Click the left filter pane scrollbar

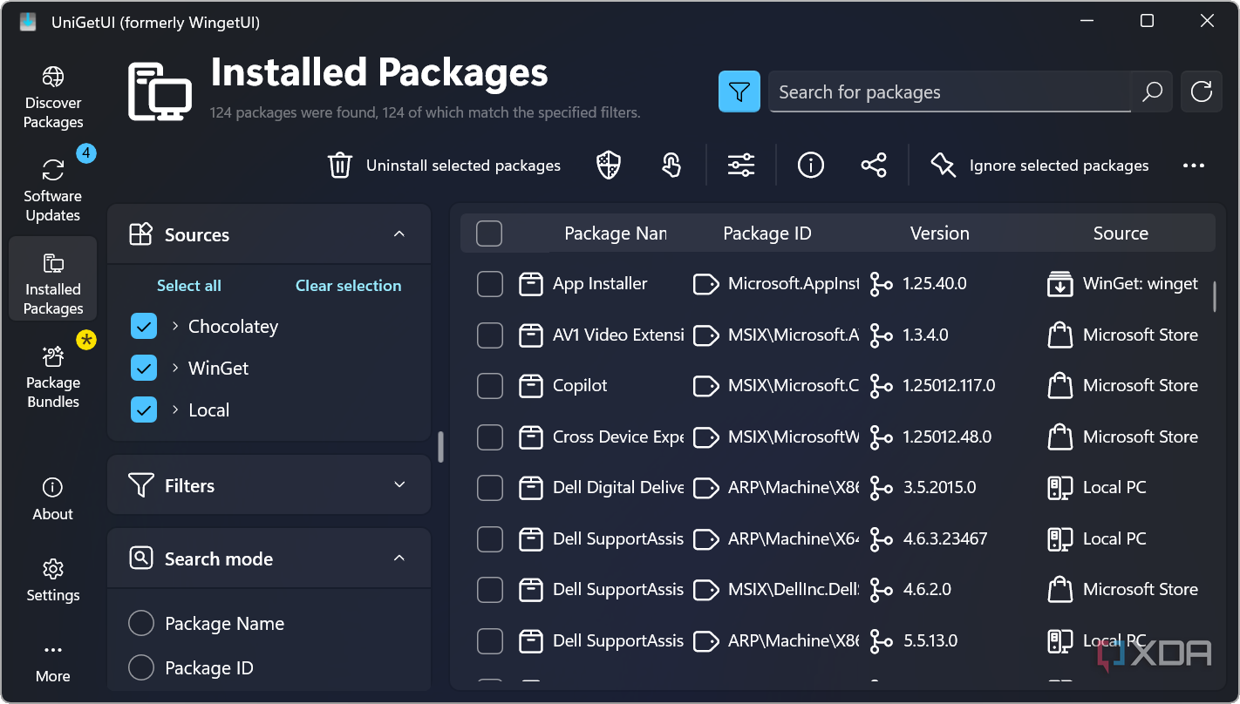point(440,447)
